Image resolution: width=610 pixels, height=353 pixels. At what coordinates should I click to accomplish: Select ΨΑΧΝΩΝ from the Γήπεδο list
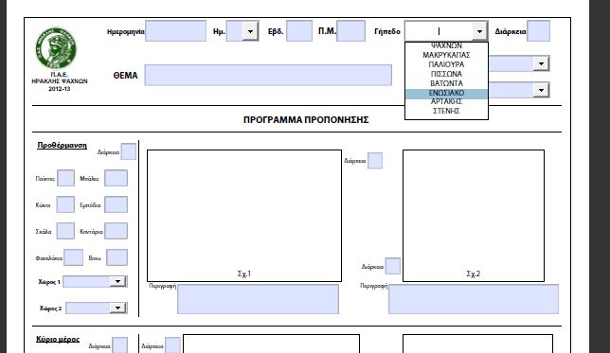(x=446, y=45)
